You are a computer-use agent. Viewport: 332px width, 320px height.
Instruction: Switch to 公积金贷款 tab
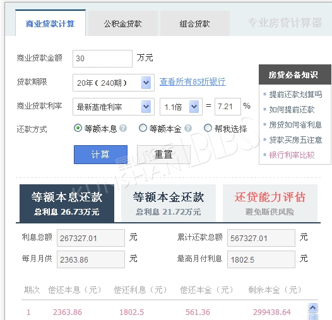pos(123,23)
